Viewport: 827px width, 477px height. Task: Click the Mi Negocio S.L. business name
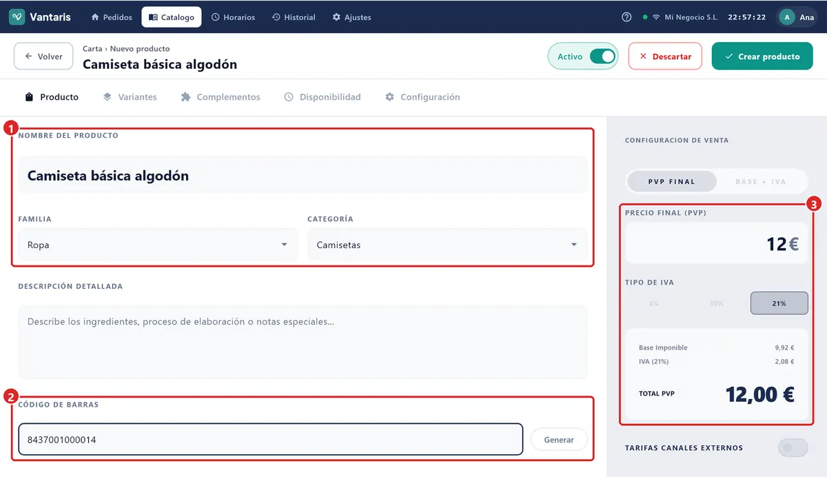691,17
